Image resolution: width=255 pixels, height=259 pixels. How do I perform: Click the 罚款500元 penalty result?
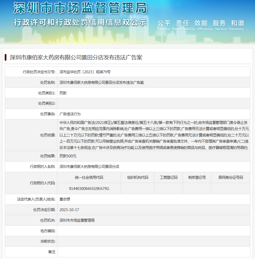(68, 156)
